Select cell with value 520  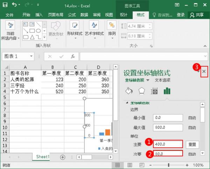pyautogui.click(x=52, y=91)
